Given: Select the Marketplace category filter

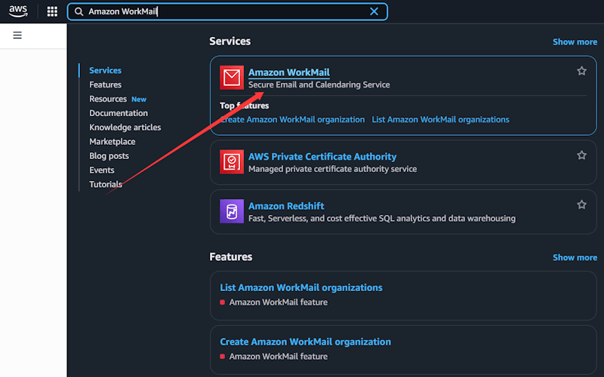Looking at the screenshot, I should pyautogui.click(x=112, y=142).
